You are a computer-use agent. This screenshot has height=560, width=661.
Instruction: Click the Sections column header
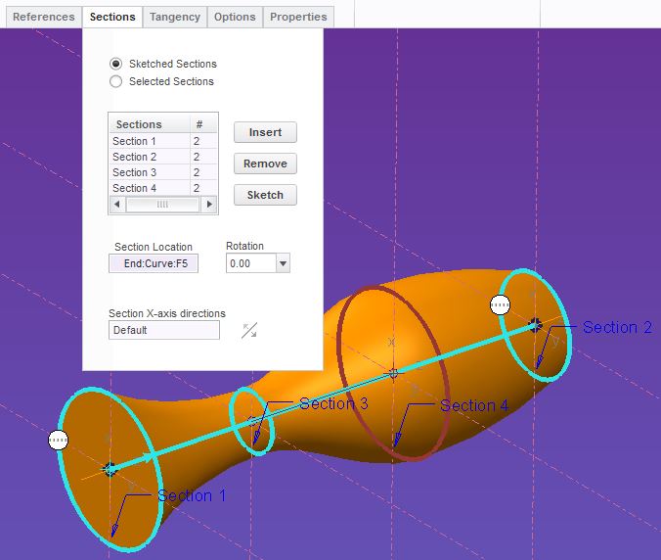tap(150, 124)
